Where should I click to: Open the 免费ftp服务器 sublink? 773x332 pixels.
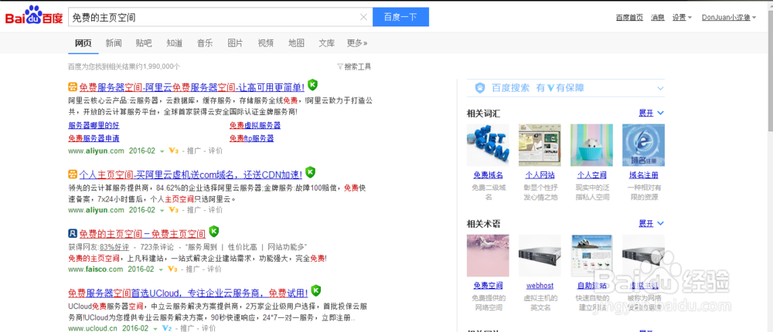click(251, 138)
